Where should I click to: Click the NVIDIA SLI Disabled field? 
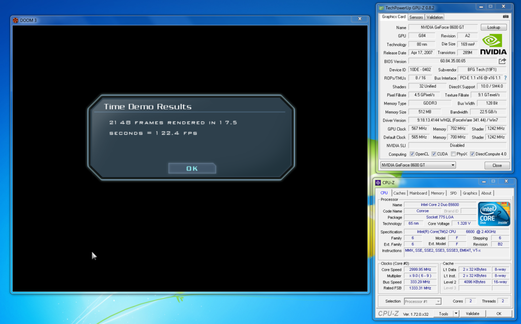click(457, 145)
